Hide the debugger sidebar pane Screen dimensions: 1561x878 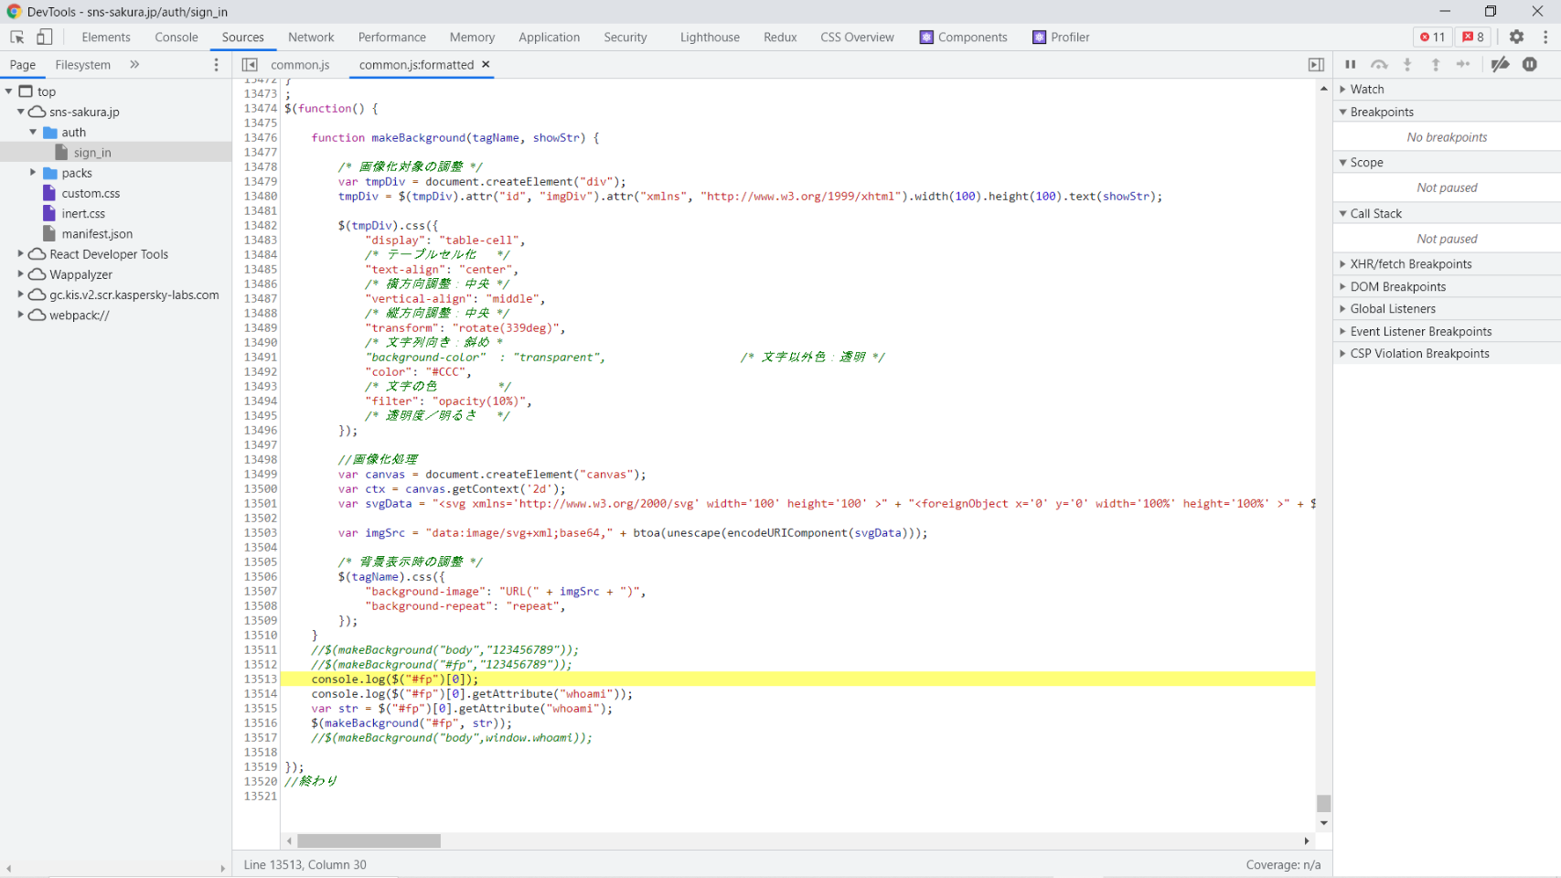1316,65
